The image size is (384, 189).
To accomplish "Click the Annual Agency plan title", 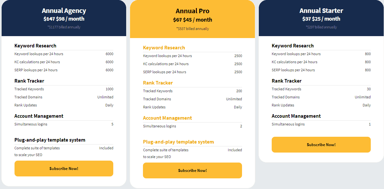I will click(x=64, y=11).
